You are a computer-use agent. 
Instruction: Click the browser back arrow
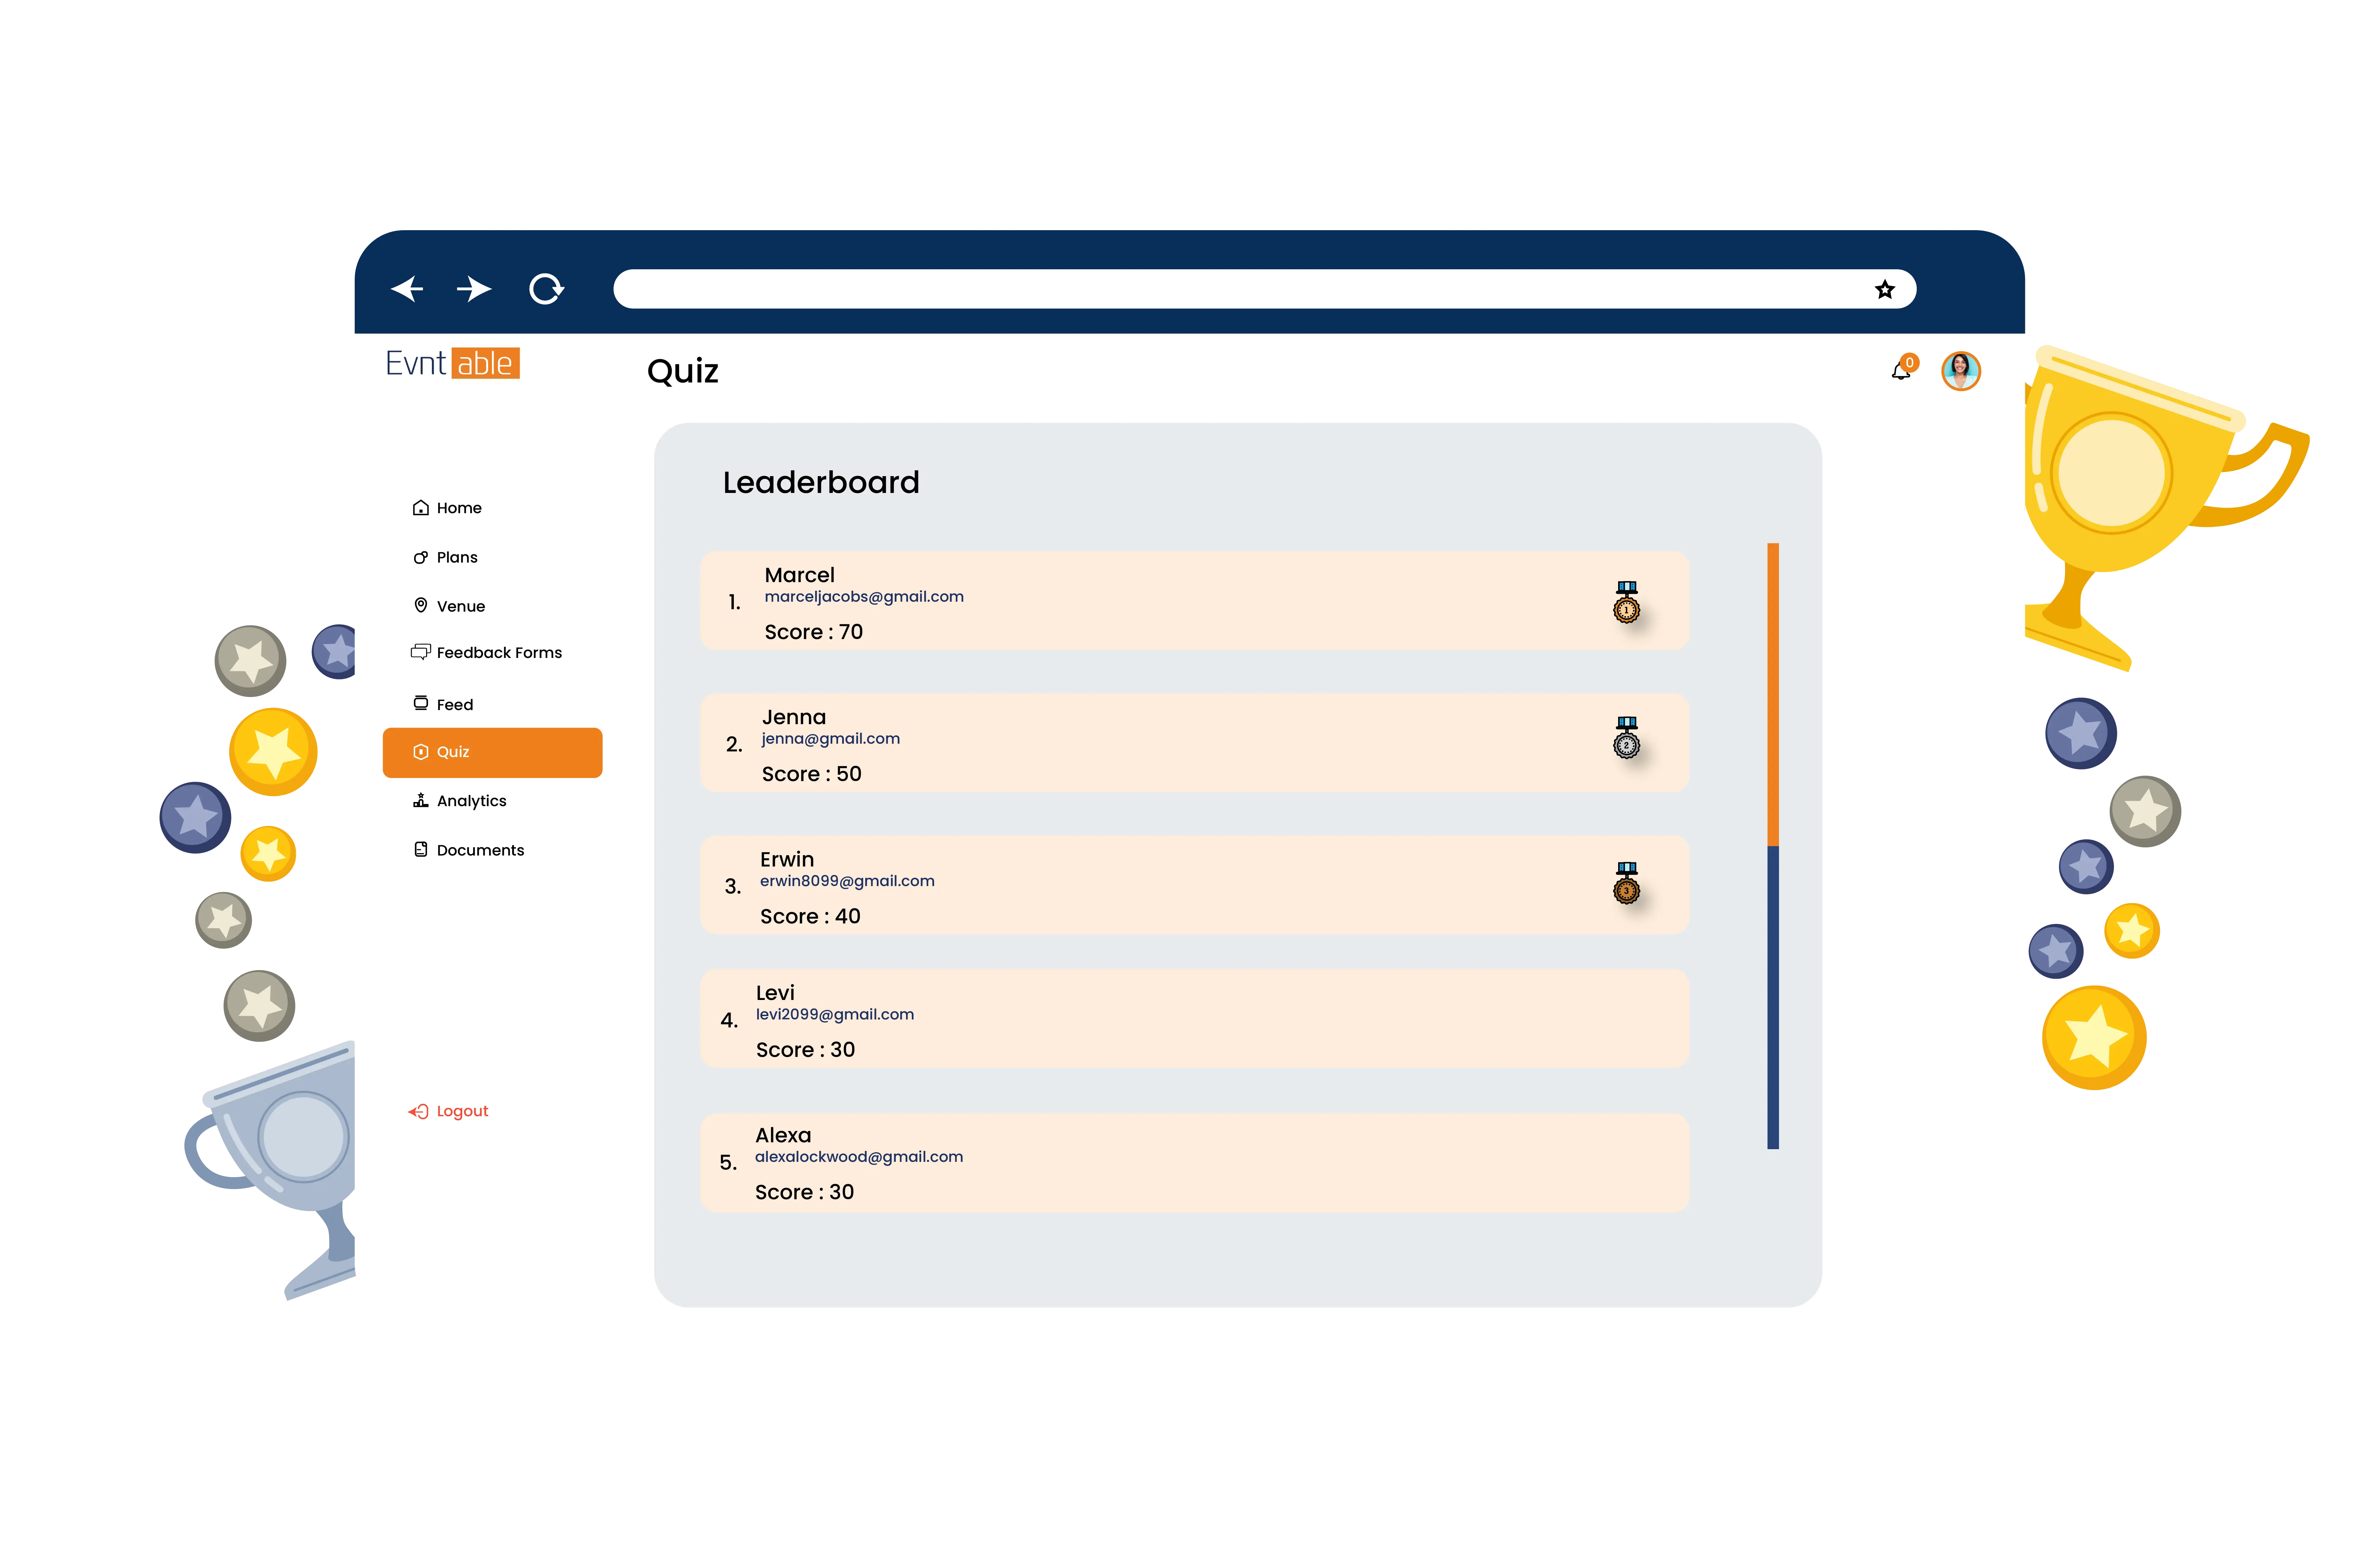pyautogui.click(x=407, y=289)
